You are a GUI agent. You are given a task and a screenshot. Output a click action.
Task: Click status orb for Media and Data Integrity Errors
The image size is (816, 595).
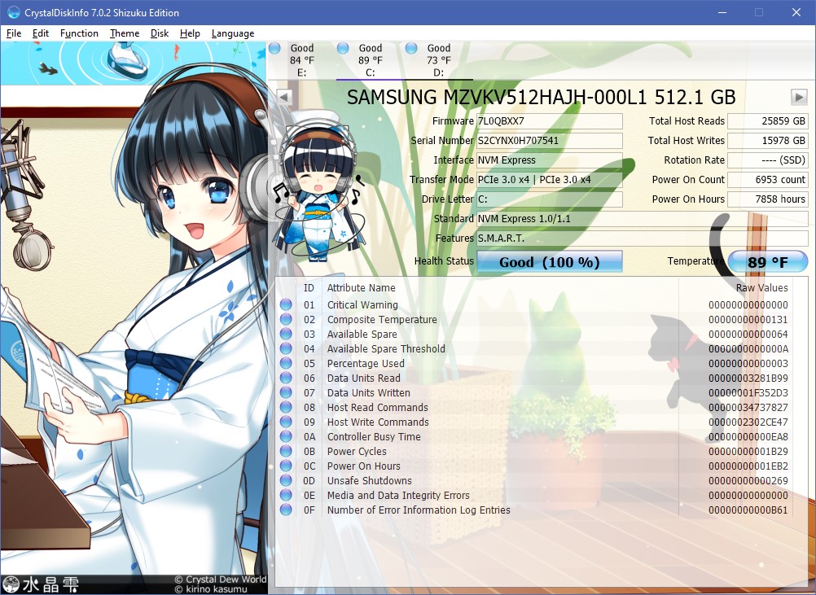point(286,495)
